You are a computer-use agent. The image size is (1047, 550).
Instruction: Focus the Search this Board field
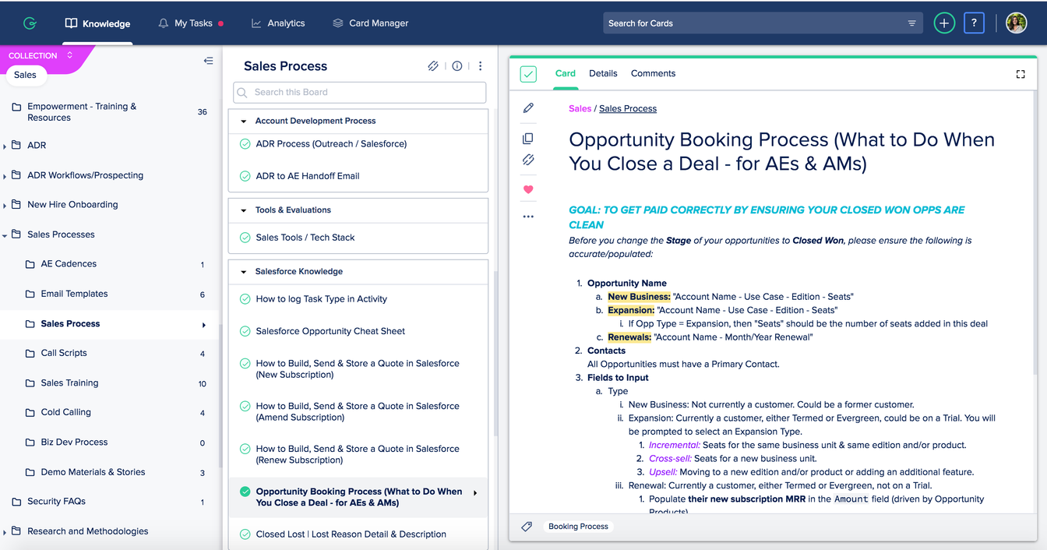coord(360,92)
